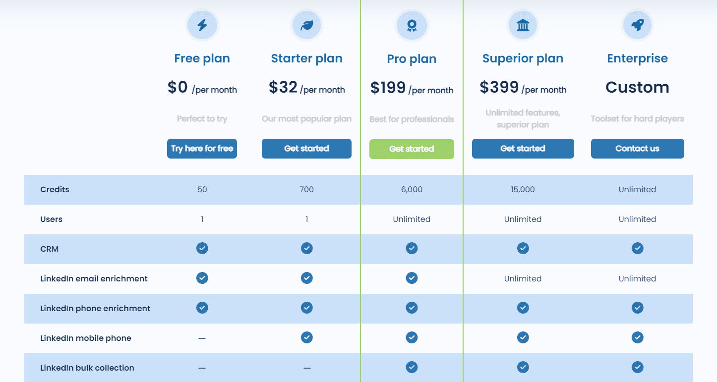Select the Pro plan column heading
Viewport: 717px width, 382px height.
[x=412, y=58]
